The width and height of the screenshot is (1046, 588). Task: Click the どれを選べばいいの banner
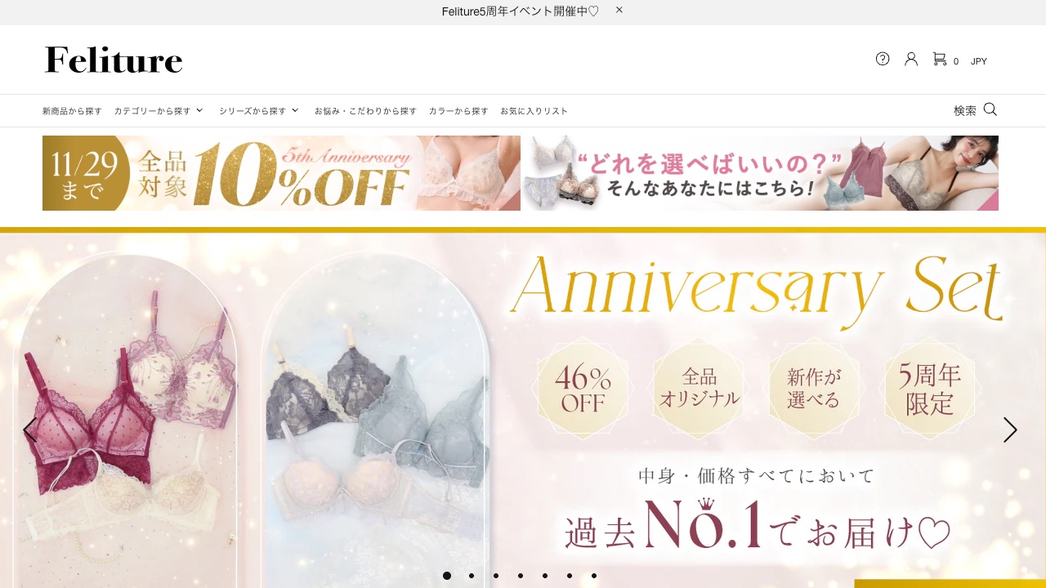[x=760, y=173]
